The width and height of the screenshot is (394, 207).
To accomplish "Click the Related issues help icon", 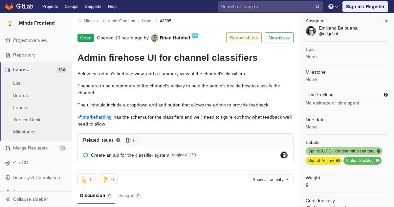I will tap(118, 140).
